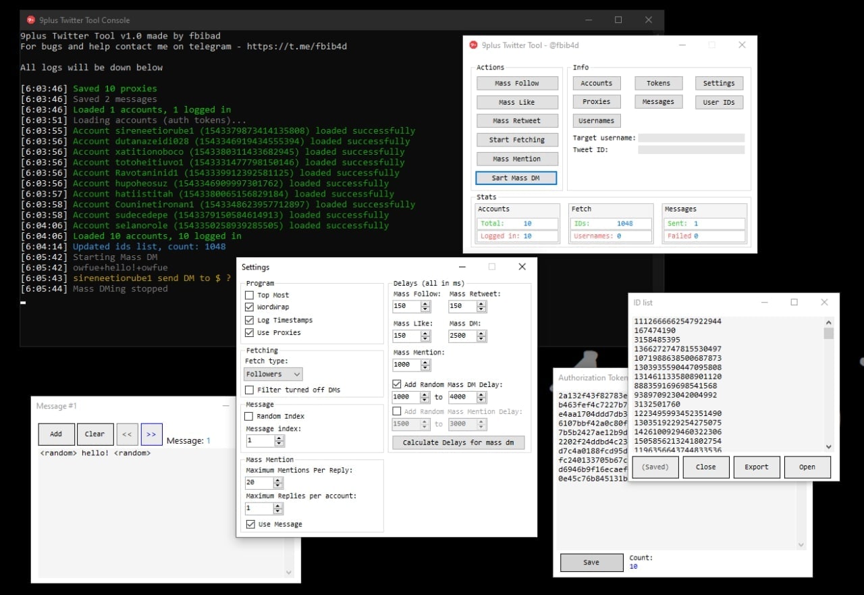The image size is (864, 595).
Task: Enable the Top Most checkbox
Action: 250,295
